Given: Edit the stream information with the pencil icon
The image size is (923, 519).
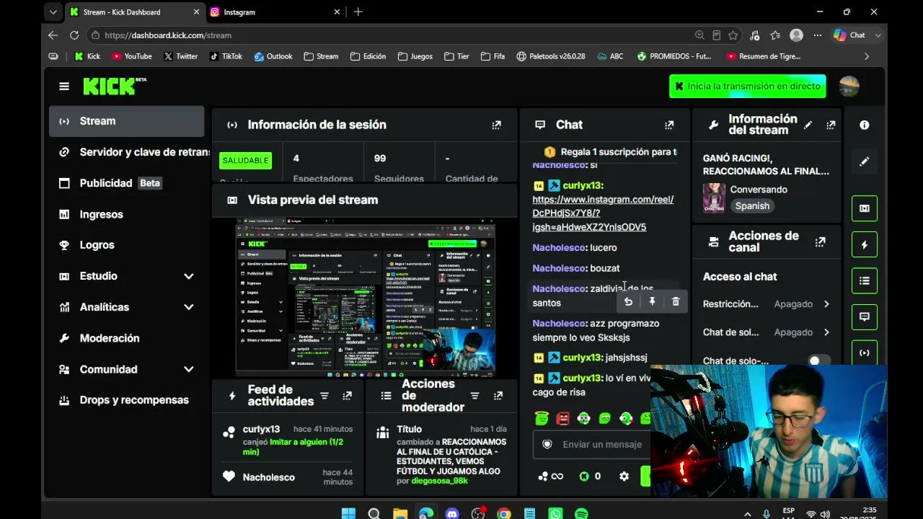Looking at the screenshot, I should [x=808, y=125].
